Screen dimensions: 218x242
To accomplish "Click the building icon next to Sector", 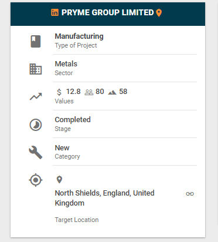I will (x=36, y=69).
